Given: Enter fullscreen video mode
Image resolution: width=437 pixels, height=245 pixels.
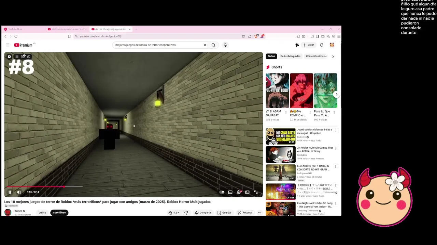Looking at the screenshot, I should [256, 192].
